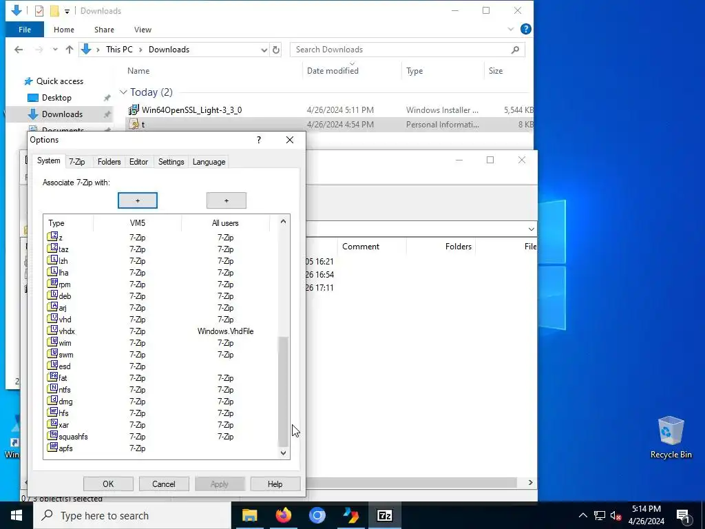Click the Help button in Options
Viewport: 705px width, 529px height.
[275, 484]
